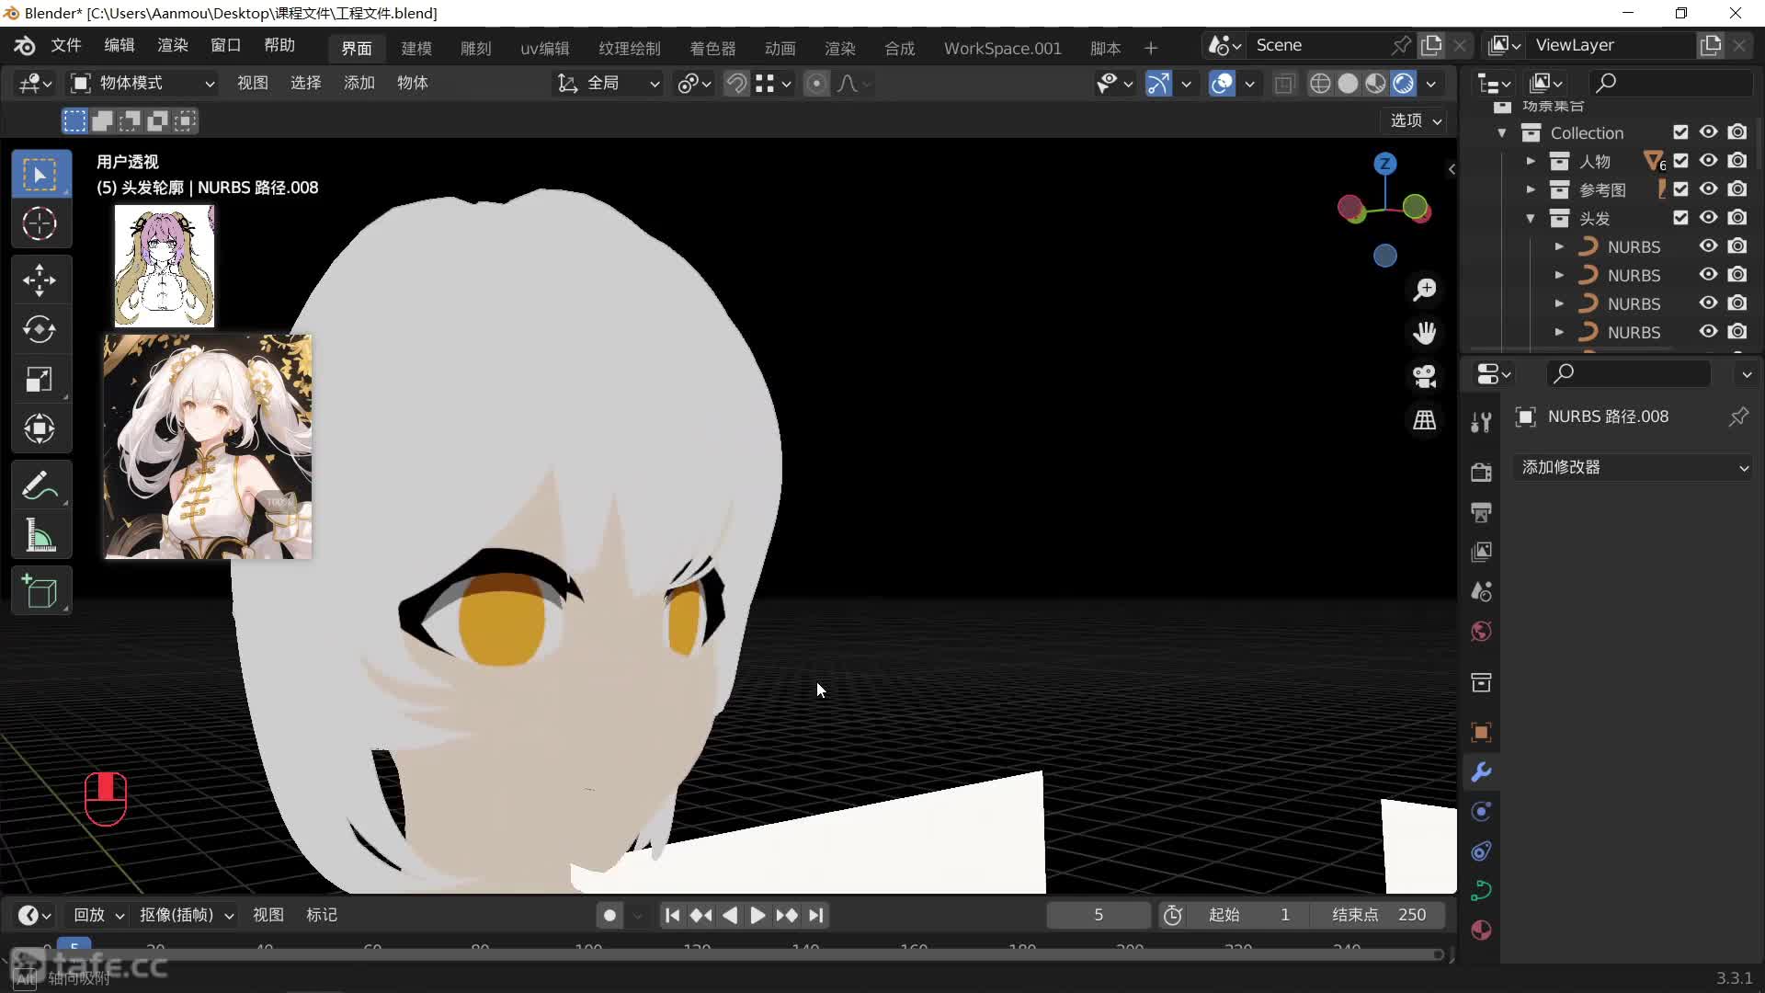Click the viewport zoom magnifier icon

[x=1425, y=290]
